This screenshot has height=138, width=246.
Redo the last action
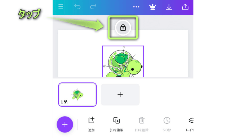coord(93,7)
